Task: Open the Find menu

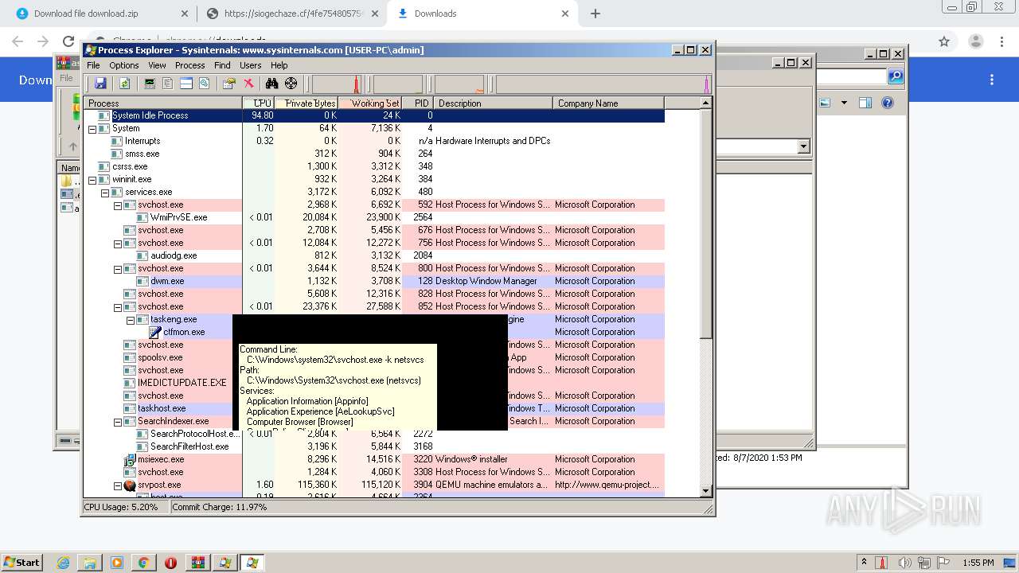Action: coord(222,65)
